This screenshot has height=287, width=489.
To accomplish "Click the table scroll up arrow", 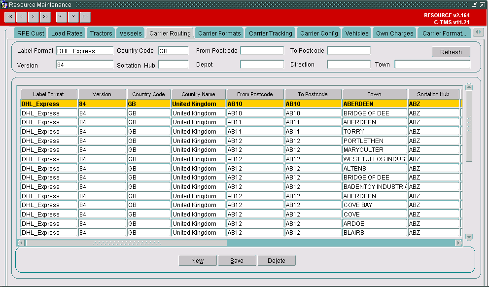I will (469, 87).
